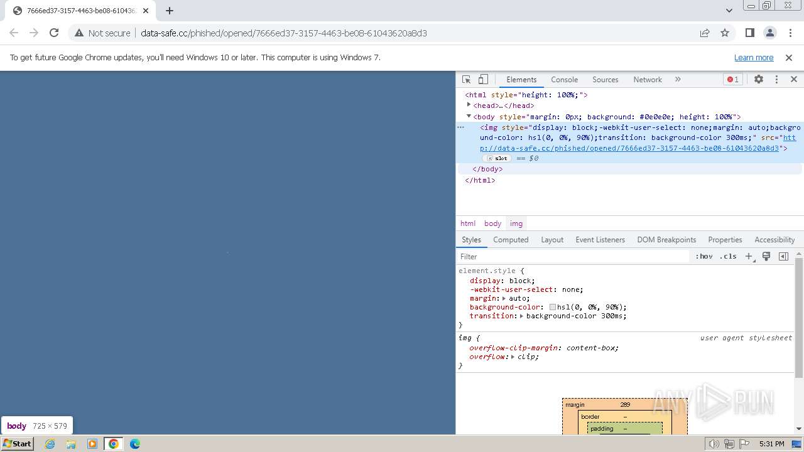Click the Learn more link
The image size is (804, 452).
pos(754,58)
